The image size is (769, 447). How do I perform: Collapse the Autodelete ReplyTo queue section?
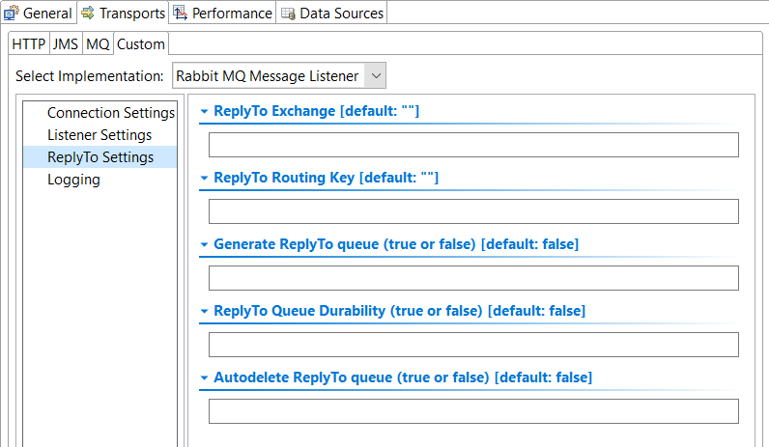point(205,377)
